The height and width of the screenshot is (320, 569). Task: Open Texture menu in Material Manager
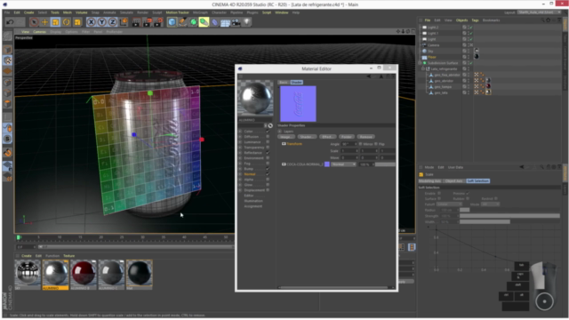69,256
